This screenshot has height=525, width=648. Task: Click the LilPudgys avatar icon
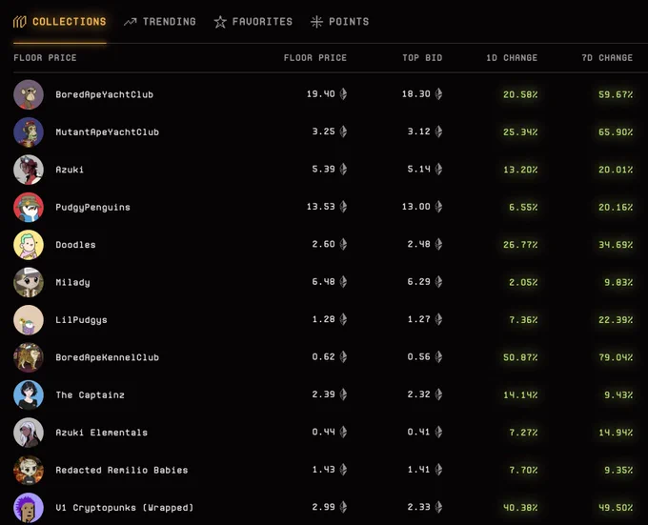click(x=29, y=320)
